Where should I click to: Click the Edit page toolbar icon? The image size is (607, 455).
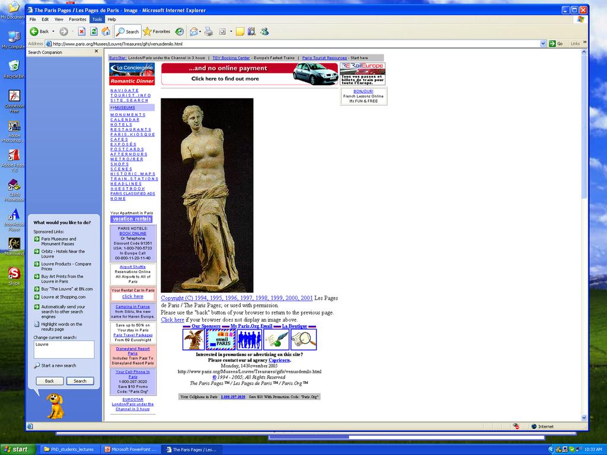tap(222, 32)
